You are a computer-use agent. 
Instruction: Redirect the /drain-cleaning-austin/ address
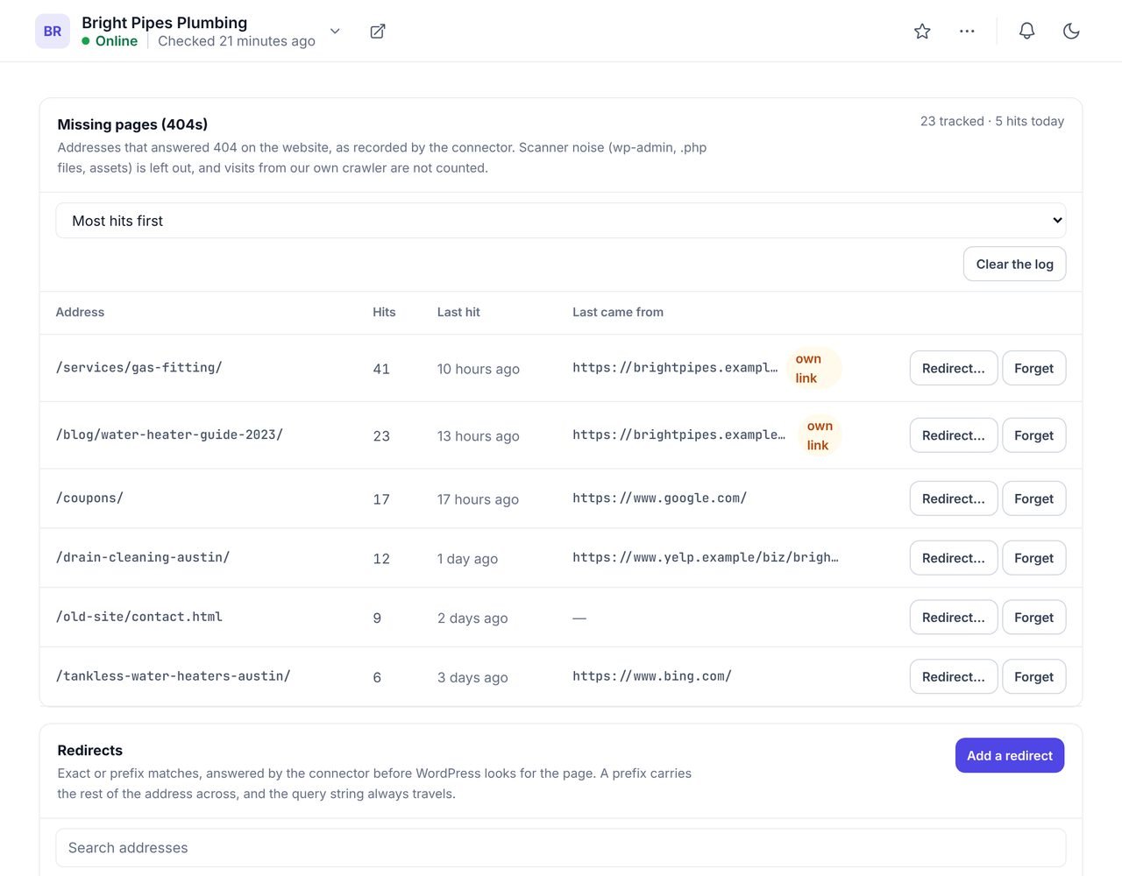click(x=954, y=558)
